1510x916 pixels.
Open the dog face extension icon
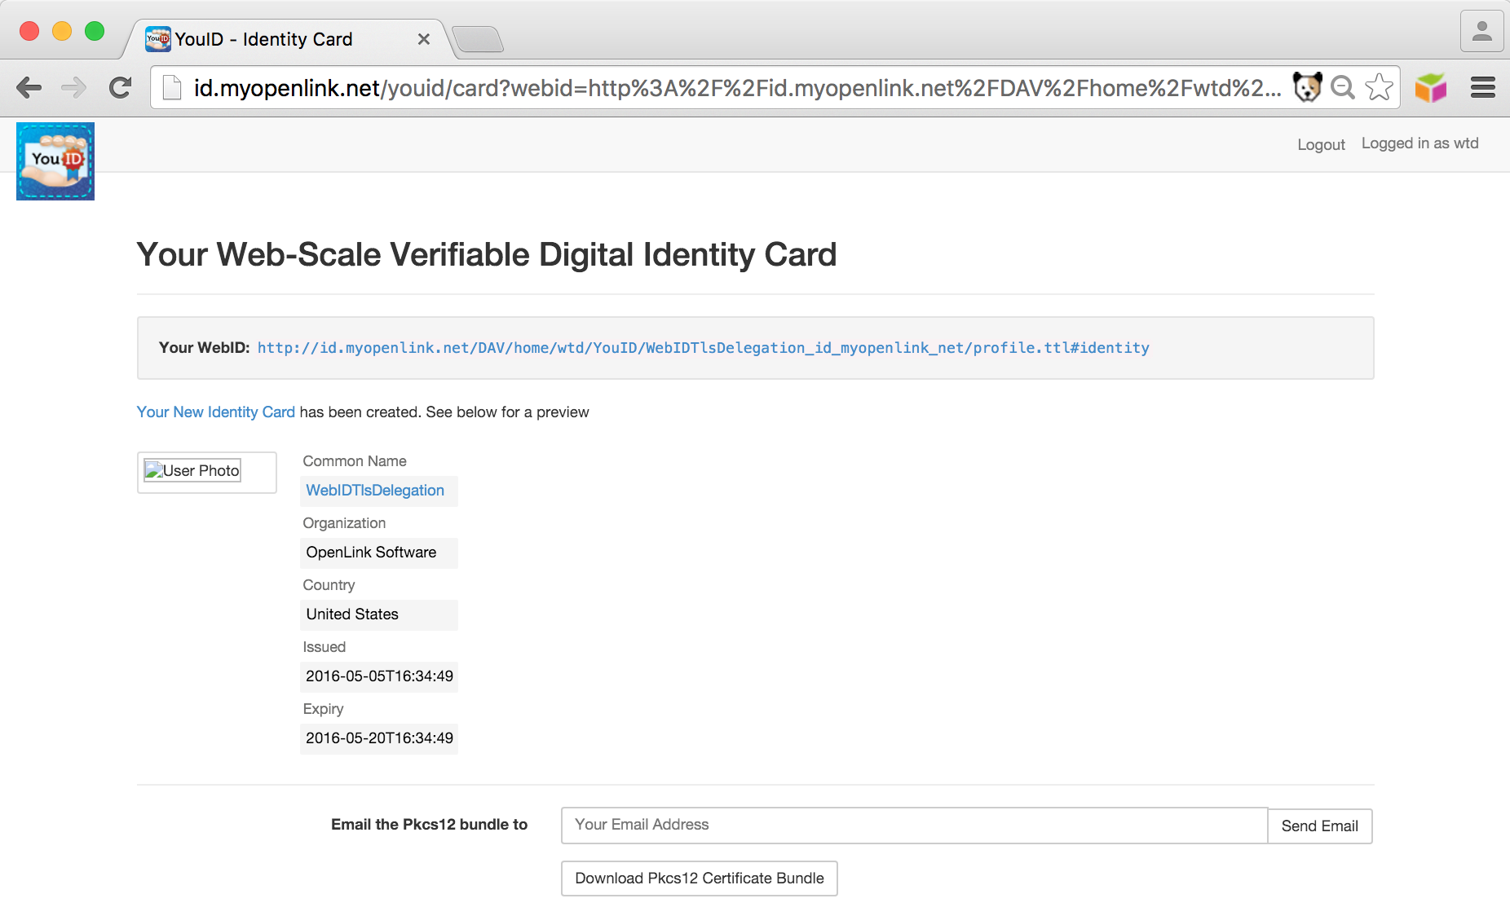(1307, 87)
